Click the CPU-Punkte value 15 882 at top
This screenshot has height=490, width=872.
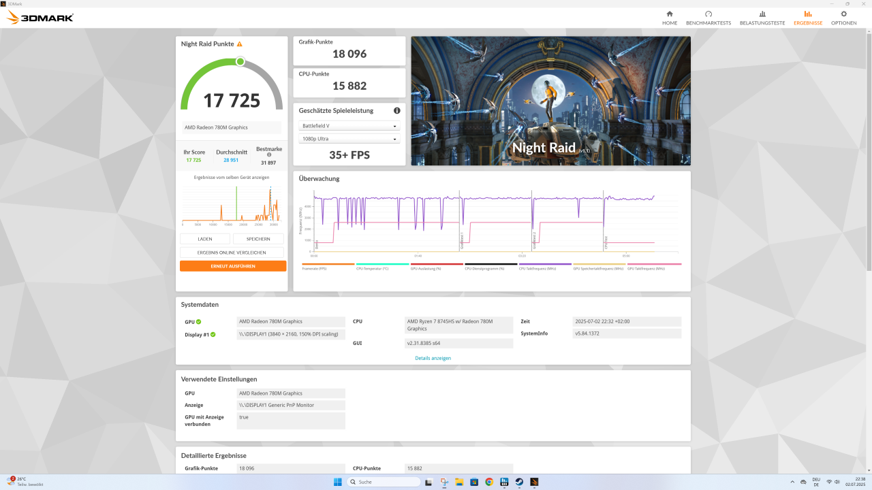[x=349, y=86]
